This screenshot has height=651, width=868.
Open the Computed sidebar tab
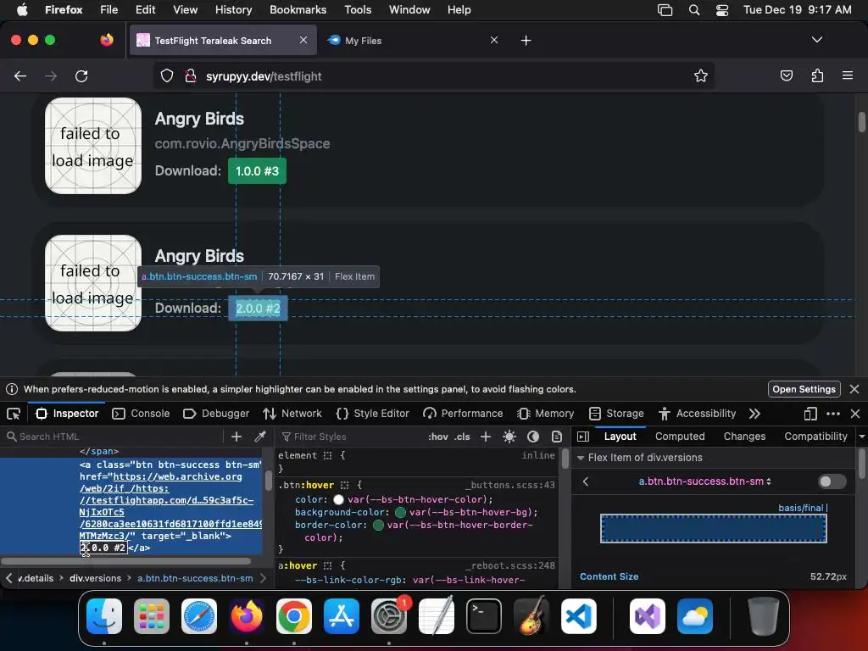pos(680,437)
